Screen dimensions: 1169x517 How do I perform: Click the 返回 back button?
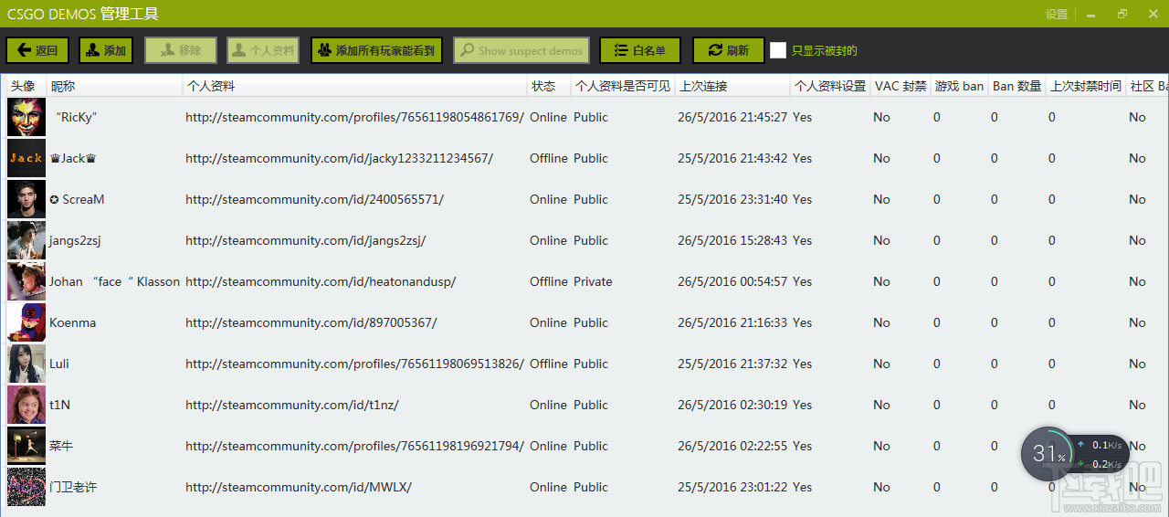[37, 50]
